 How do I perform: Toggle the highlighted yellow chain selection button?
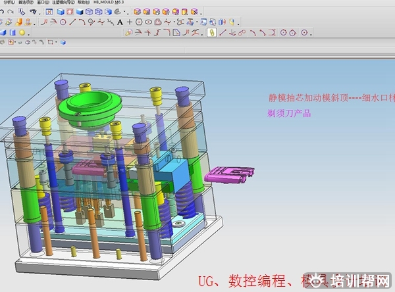pos(211,32)
